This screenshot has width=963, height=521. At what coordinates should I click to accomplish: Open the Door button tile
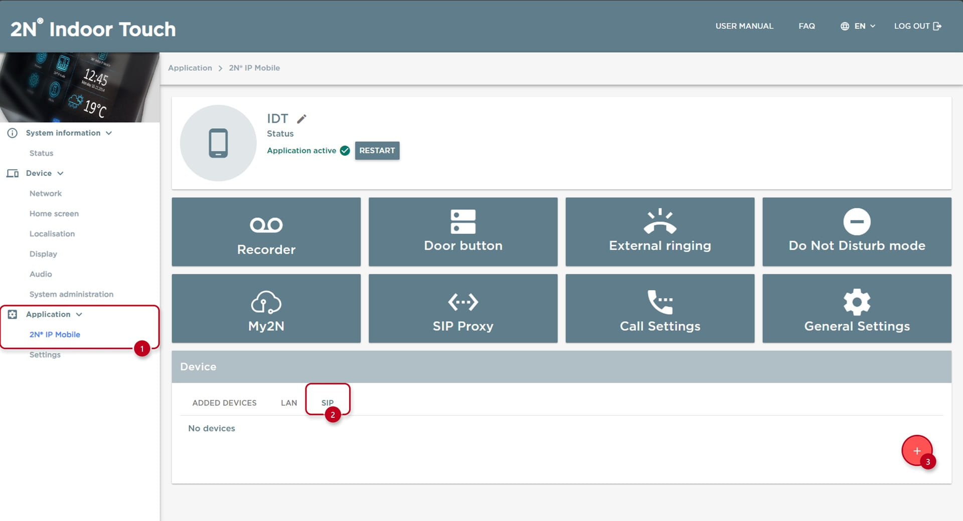click(463, 231)
